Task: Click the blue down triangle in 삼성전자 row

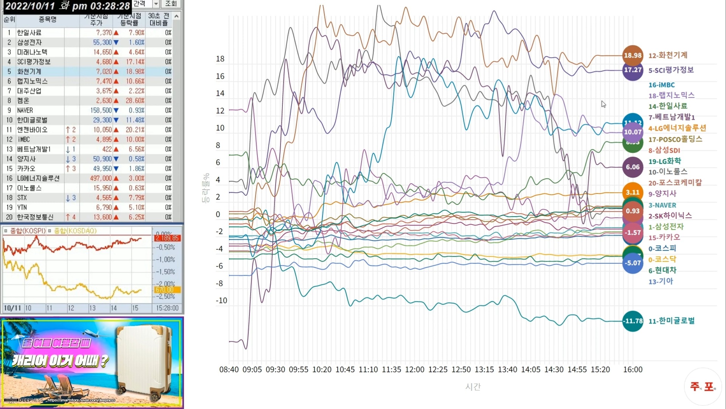Action: (x=116, y=42)
